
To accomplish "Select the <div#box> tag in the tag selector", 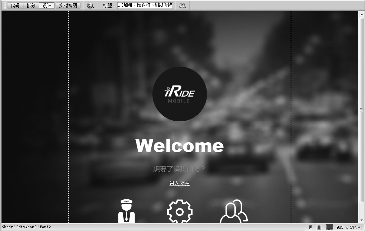I will (27, 227).
